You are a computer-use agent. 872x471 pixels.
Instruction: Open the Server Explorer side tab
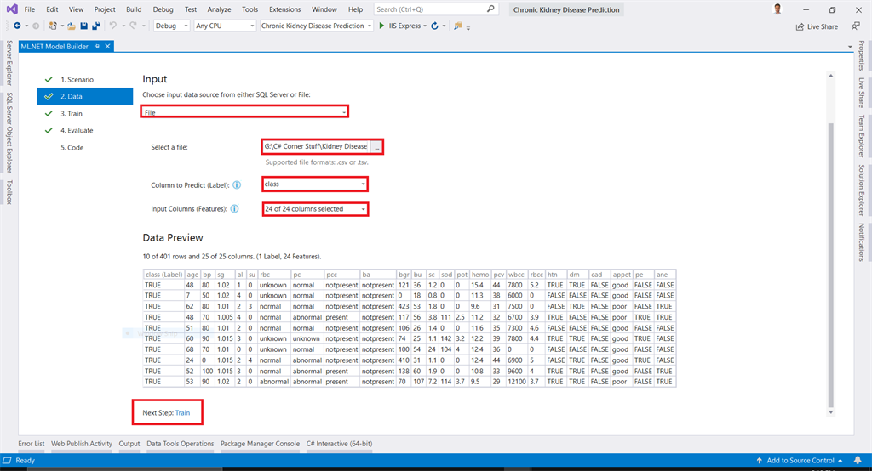pos(9,63)
